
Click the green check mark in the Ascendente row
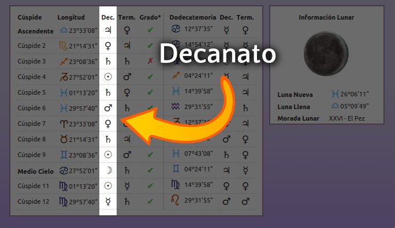click(x=150, y=30)
